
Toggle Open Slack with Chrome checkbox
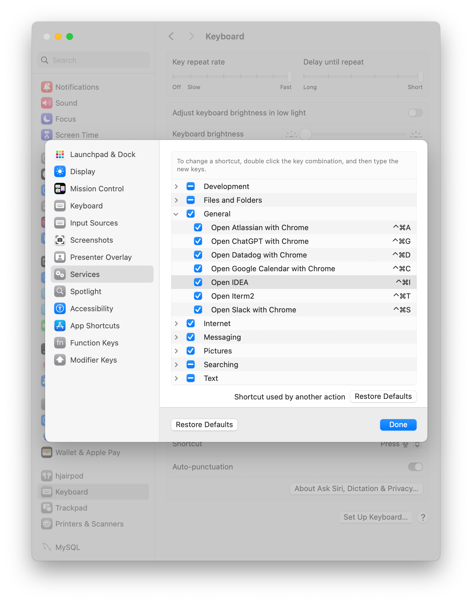click(x=198, y=310)
